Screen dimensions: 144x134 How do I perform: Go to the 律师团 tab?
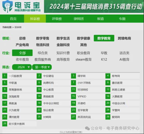(x=78, y=19)
